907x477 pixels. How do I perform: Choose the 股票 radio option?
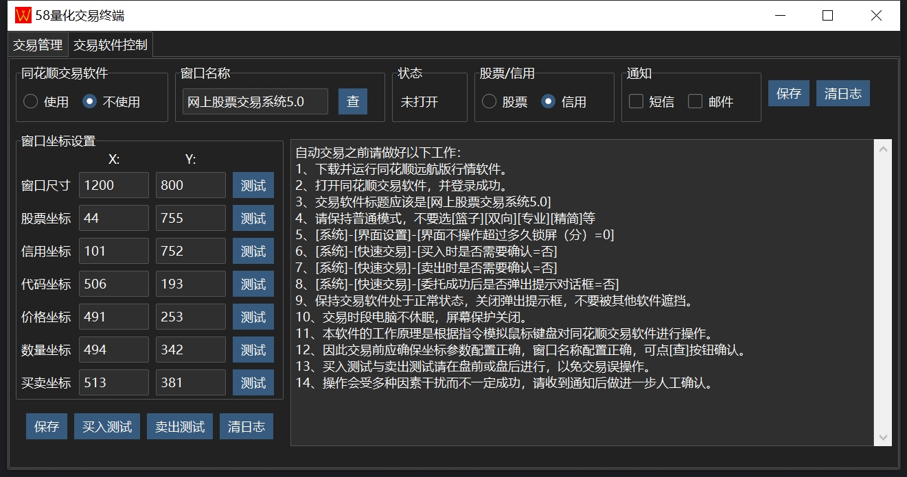[x=489, y=101]
